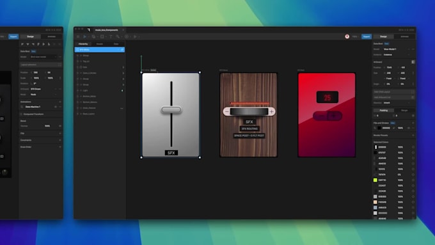Click the fourth align icon in left window
The height and width of the screenshot is (245, 435).
click(38, 44)
